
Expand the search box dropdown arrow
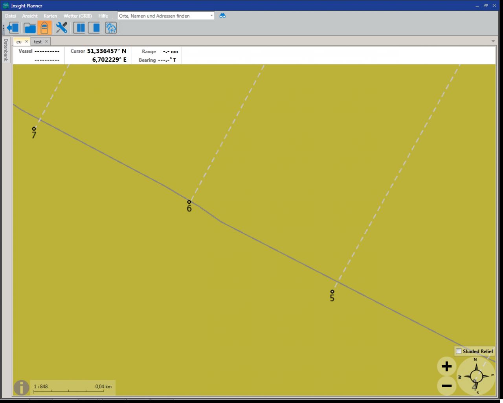(211, 16)
